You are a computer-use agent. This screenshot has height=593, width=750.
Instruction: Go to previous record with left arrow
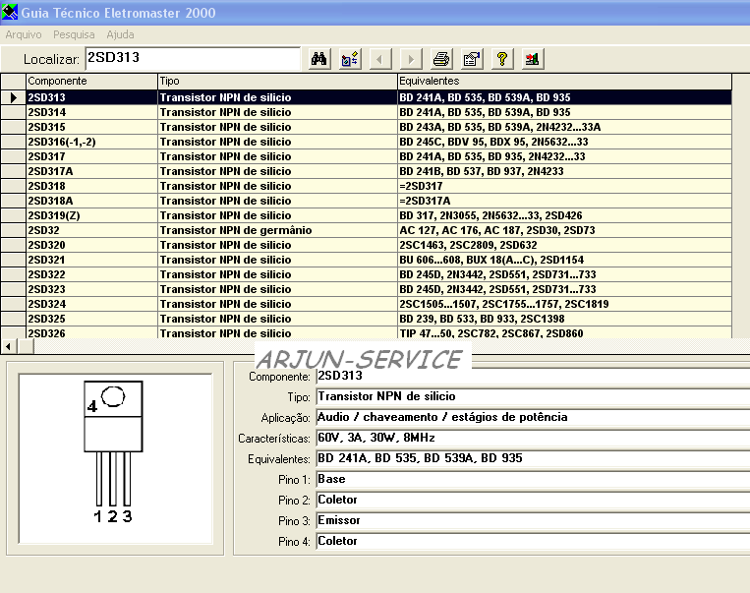380,59
